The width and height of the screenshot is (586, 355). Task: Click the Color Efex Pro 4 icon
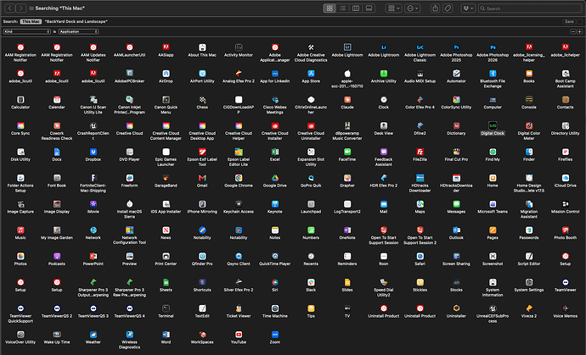pos(420,100)
